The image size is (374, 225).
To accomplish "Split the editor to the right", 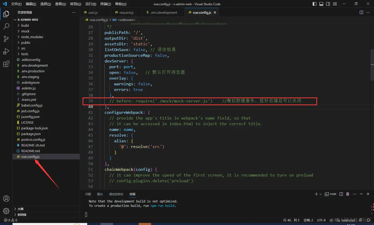I will [x=361, y=12].
